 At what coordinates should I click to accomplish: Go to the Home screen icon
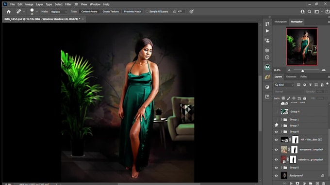[x=9, y=12]
